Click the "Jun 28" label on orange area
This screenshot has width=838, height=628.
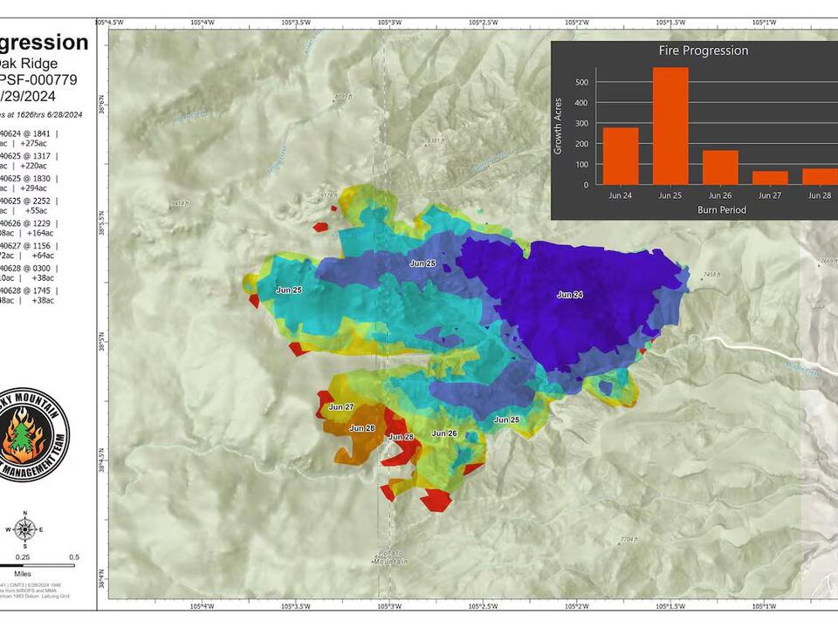coord(361,428)
